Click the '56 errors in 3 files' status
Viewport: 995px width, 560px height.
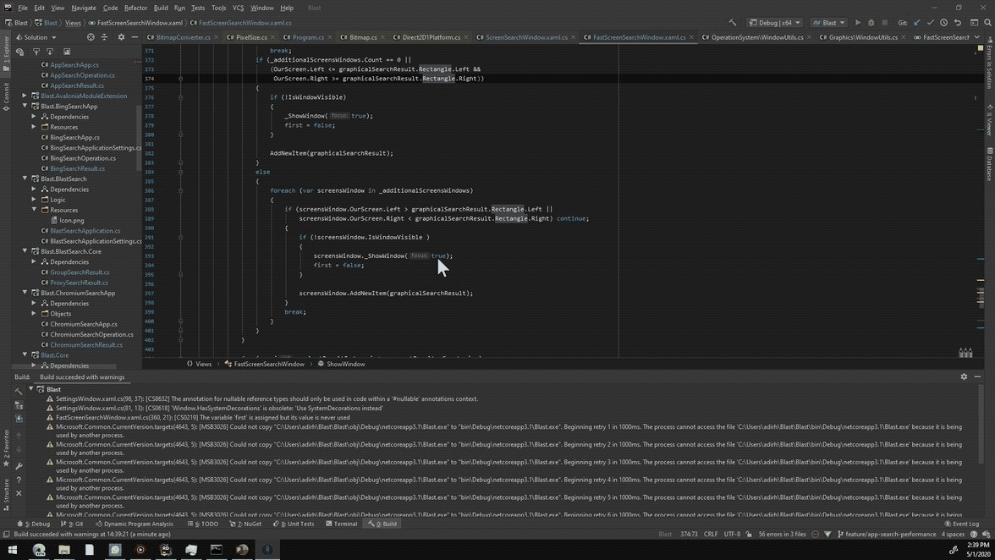pyautogui.click(x=782, y=534)
